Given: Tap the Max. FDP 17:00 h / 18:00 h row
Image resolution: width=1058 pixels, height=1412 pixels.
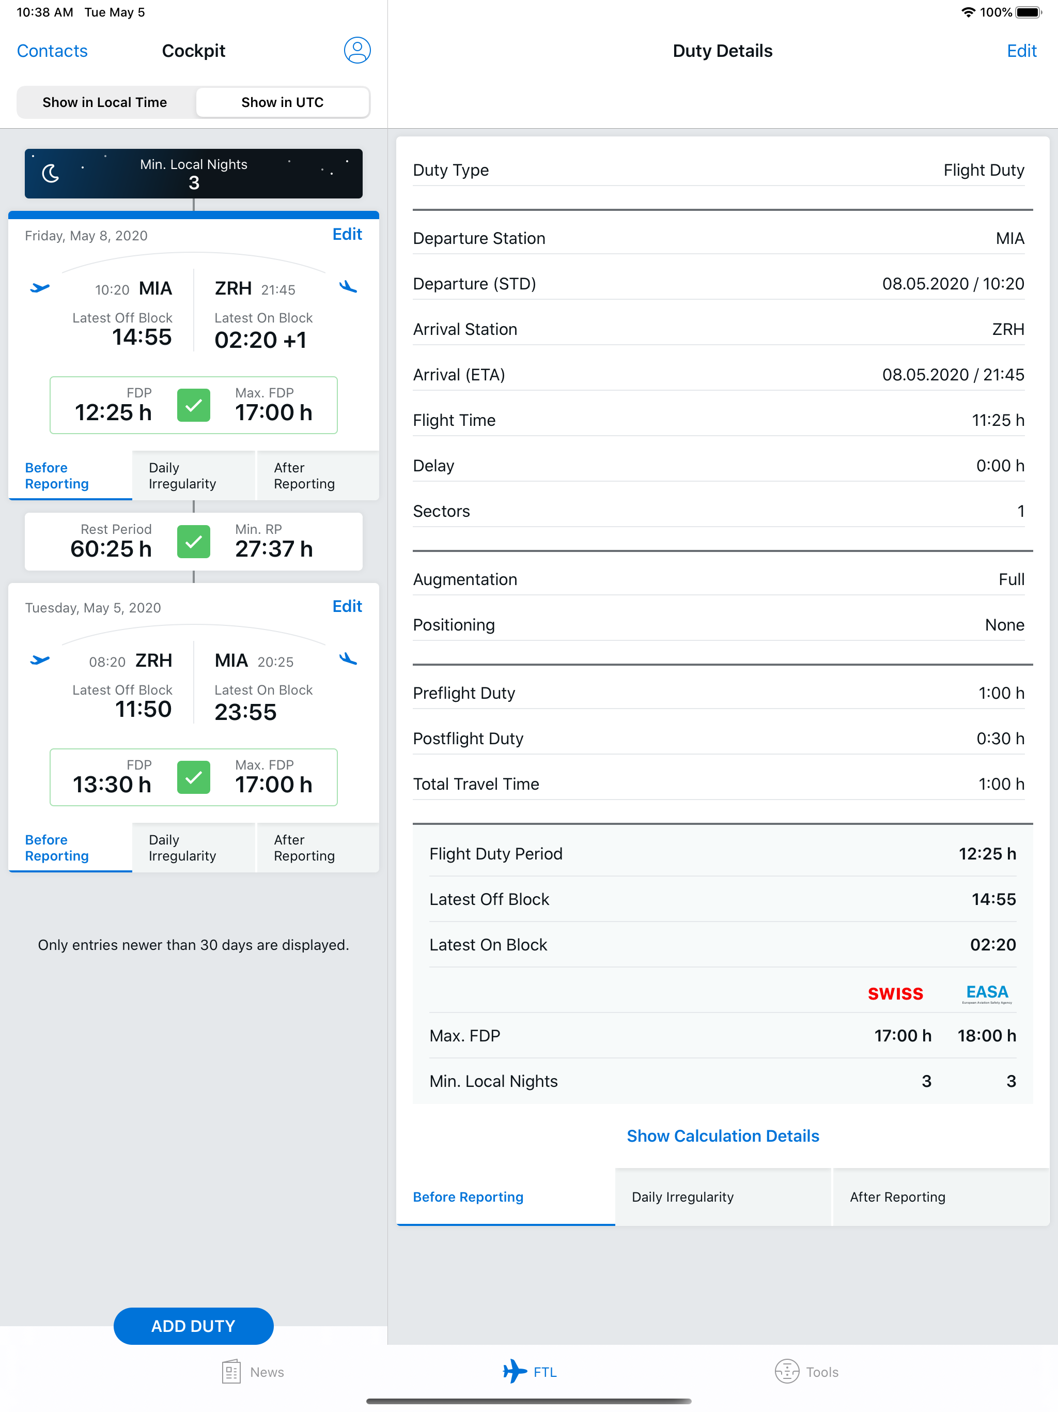Looking at the screenshot, I should coord(722,1035).
